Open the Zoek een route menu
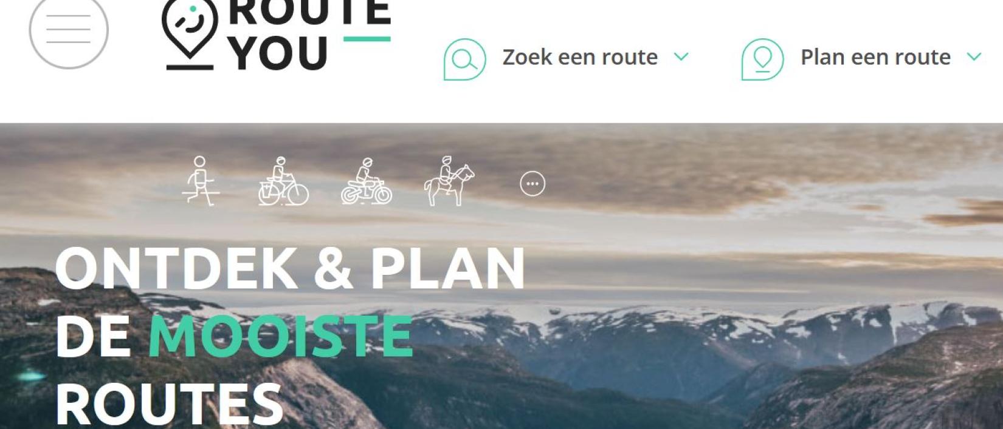Image resolution: width=1003 pixels, height=429 pixels. [580, 57]
